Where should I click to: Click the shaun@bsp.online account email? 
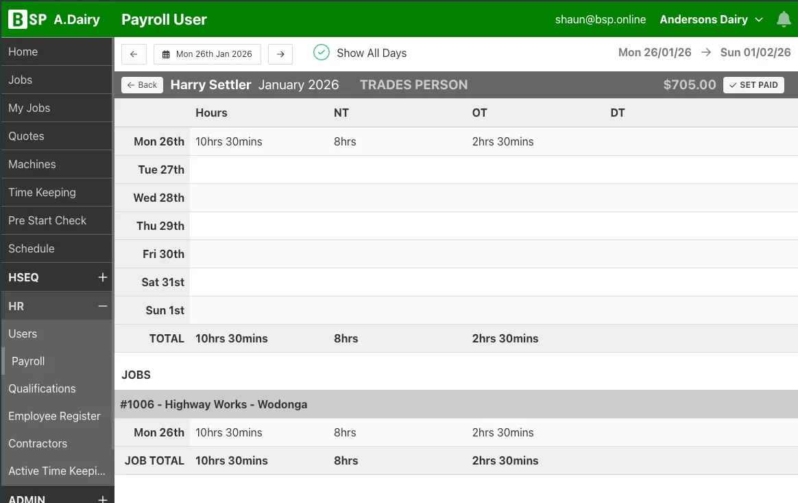point(600,19)
